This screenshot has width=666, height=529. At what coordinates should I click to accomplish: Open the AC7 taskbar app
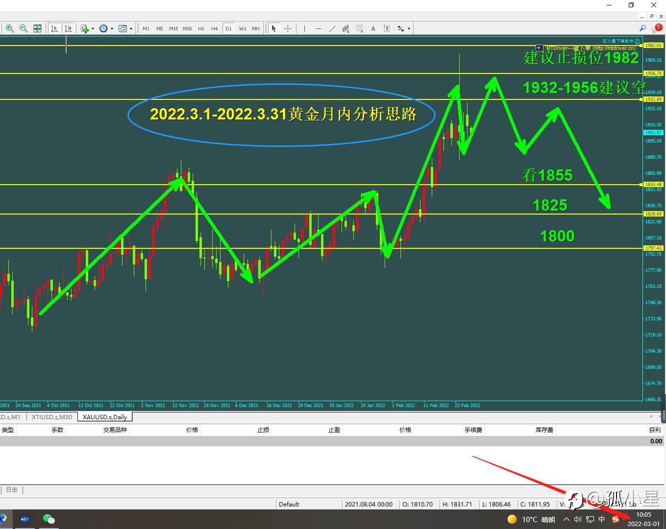25,519
